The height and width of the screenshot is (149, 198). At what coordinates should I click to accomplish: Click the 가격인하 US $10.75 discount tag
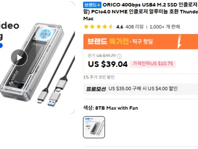click(x=153, y=64)
